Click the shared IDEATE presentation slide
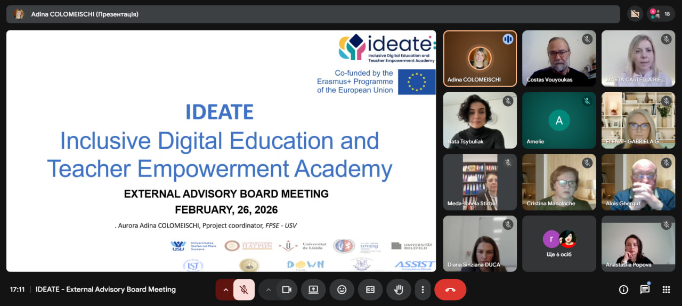682x306 pixels. tap(221, 151)
